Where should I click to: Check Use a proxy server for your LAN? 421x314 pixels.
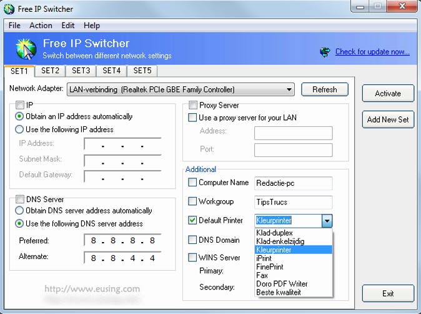coord(192,118)
